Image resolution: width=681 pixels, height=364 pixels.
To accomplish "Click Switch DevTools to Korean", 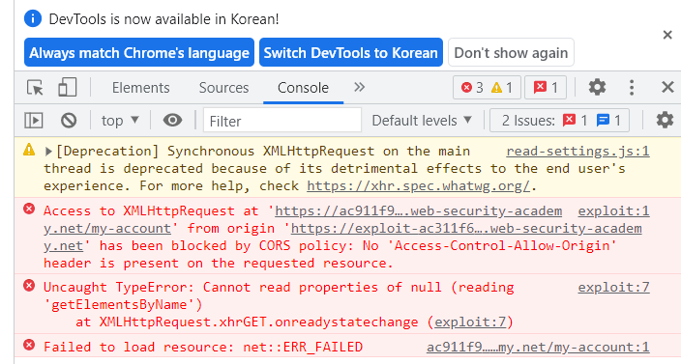I will point(351,52).
